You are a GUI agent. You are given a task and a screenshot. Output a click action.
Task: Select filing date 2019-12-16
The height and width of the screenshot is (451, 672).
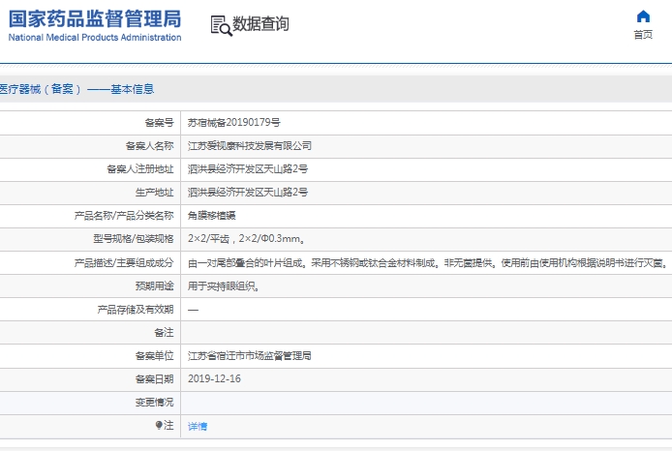coord(214,379)
